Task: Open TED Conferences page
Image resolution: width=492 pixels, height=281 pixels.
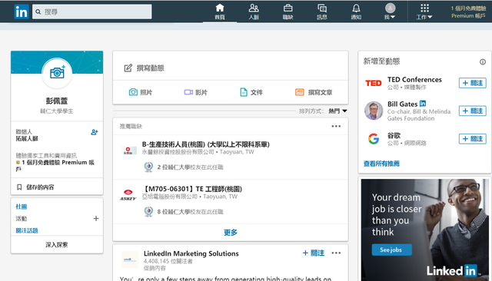Action: click(414, 80)
